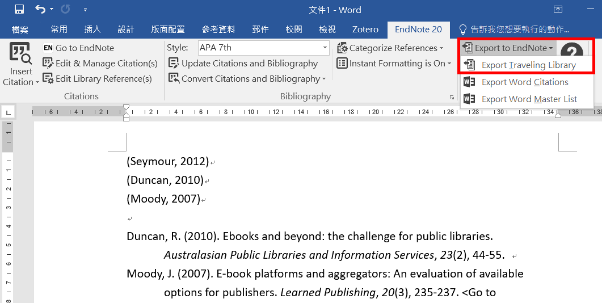
Task: Open the Style combo box showing APA 7th
Action: pyautogui.click(x=263, y=48)
